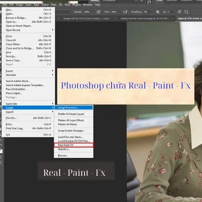Click the Opacity 100% value field

(x=87, y=12)
